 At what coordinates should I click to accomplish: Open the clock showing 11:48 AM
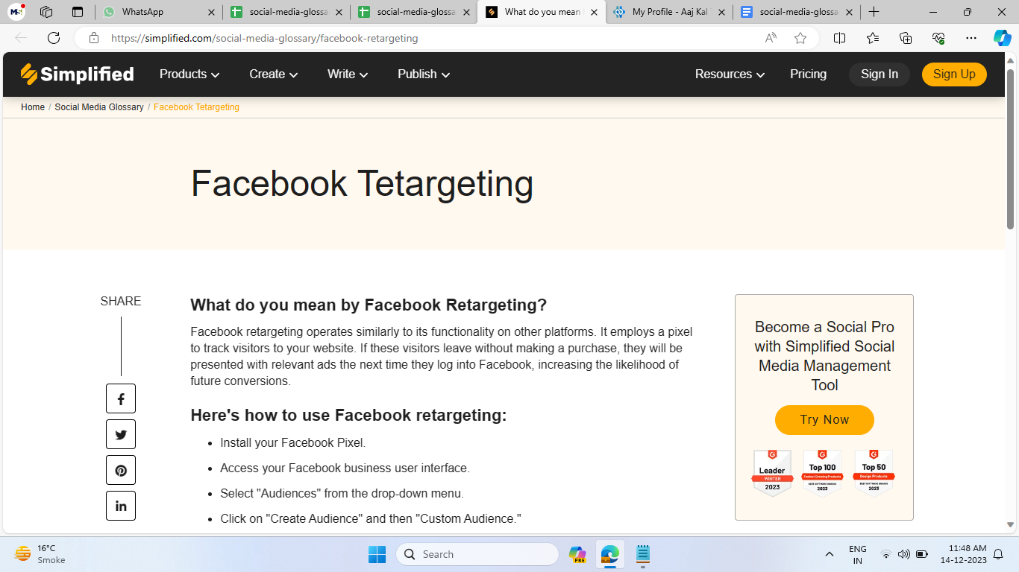[963, 554]
